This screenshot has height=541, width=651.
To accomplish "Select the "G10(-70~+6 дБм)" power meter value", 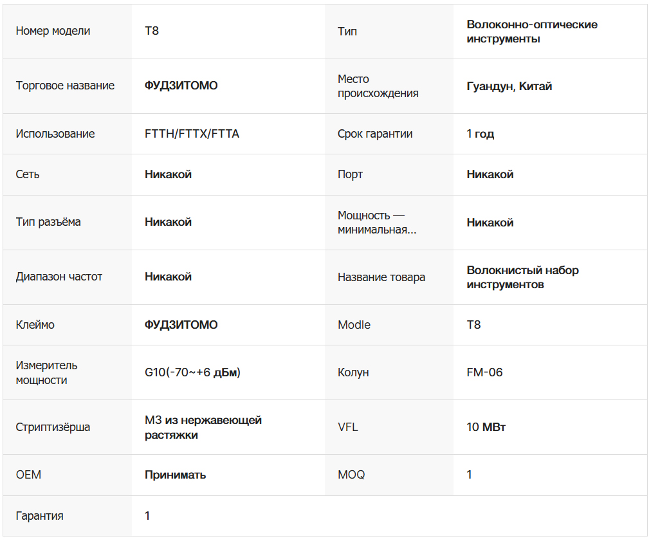I will pos(193,372).
